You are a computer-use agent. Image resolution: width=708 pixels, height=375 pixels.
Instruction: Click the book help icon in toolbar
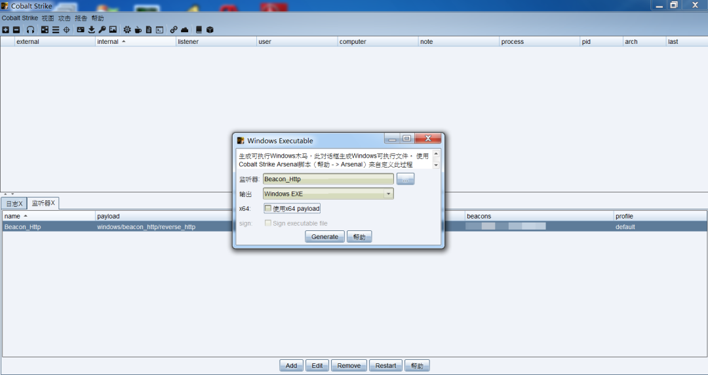pyautogui.click(x=199, y=29)
